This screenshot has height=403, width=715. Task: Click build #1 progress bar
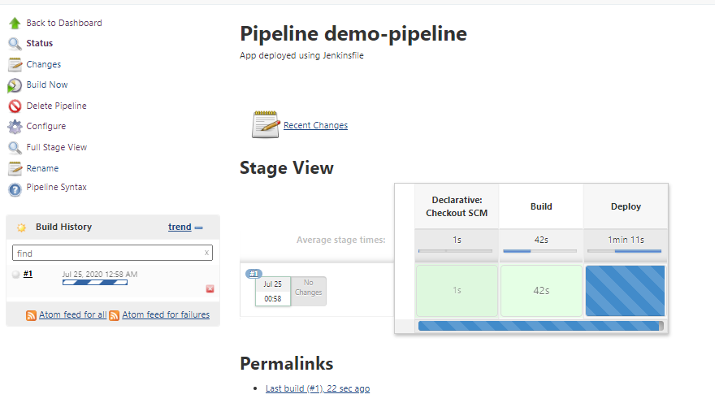click(x=94, y=282)
